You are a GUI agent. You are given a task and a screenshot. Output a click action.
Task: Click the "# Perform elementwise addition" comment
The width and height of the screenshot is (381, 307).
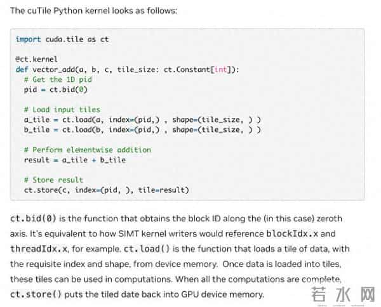point(87,150)
